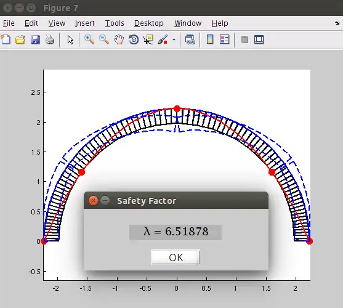Click the red hinge point on right haunch
The image size is (343, 308).
[272, 172]
